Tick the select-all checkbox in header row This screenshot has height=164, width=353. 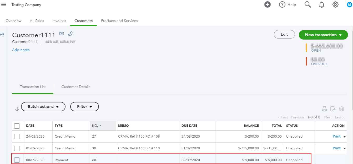17,126
